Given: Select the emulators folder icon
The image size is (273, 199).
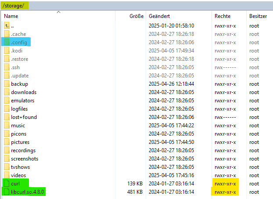Looking at the screenshot, I should coord(7,101).
